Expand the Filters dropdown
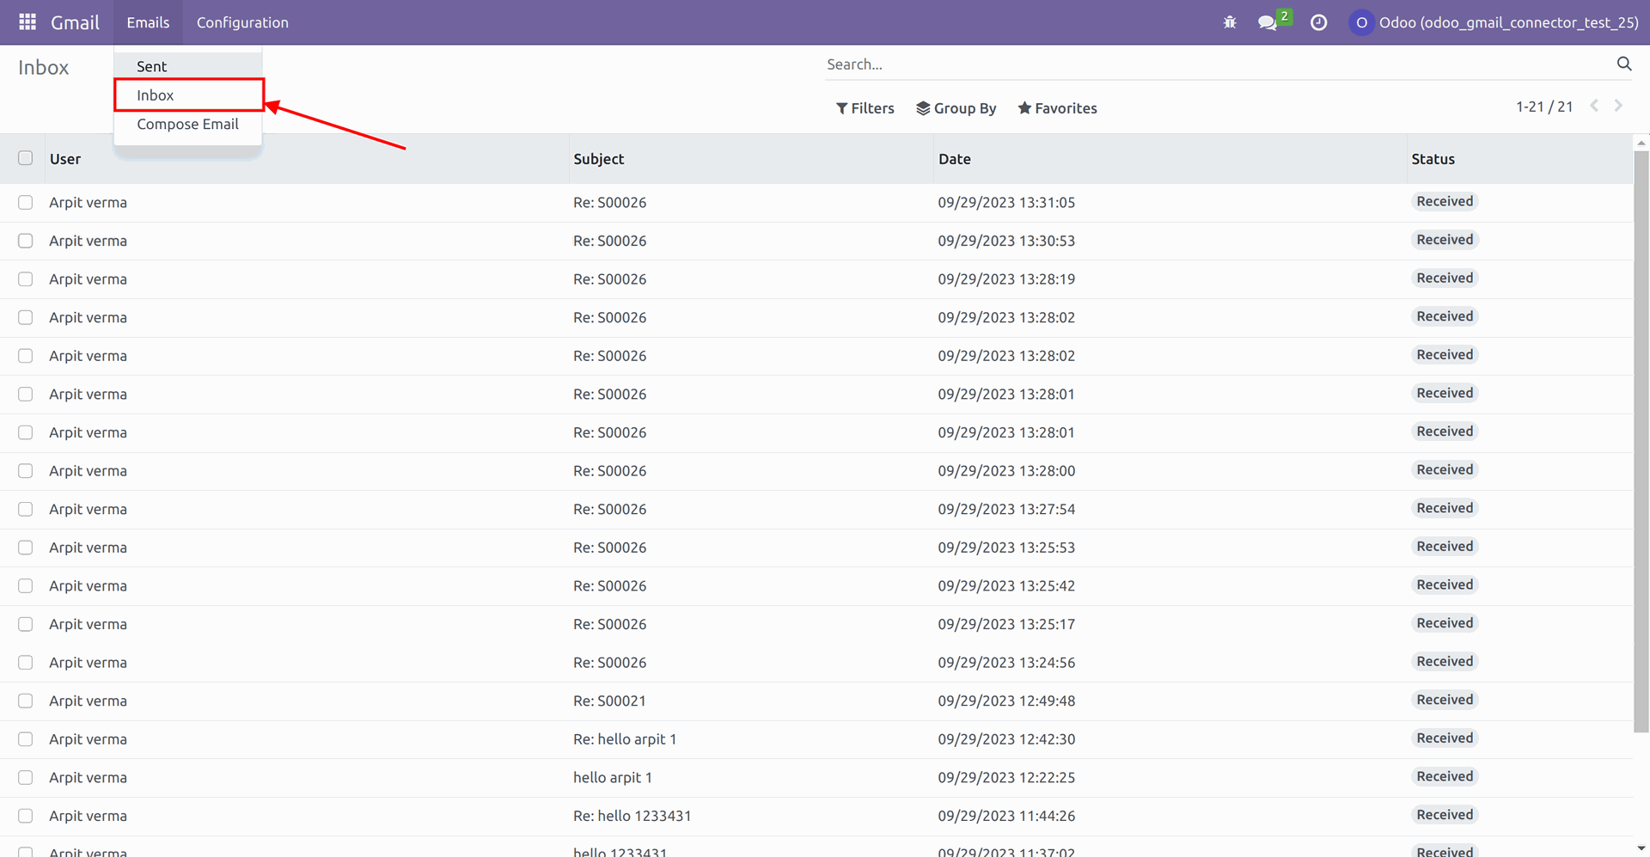The height and width of the screenshot is (857, 1650). pos(865,108)
